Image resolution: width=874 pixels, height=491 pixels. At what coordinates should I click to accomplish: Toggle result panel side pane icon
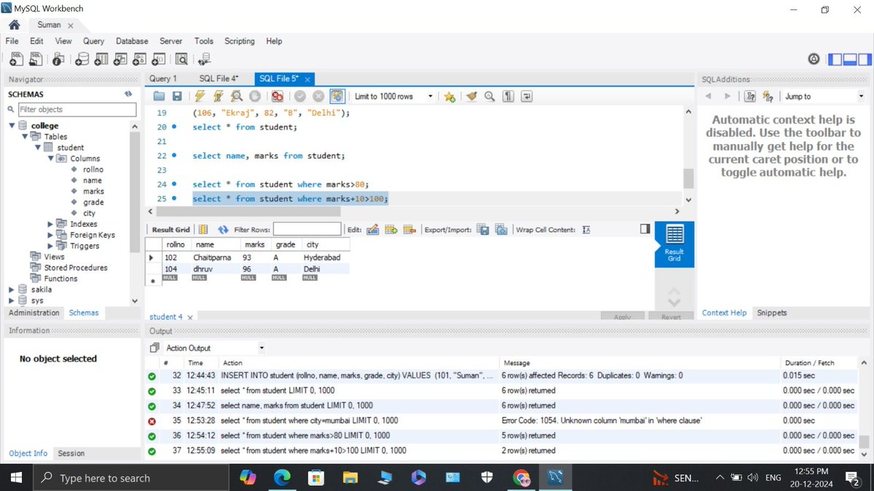coord(645,228)
